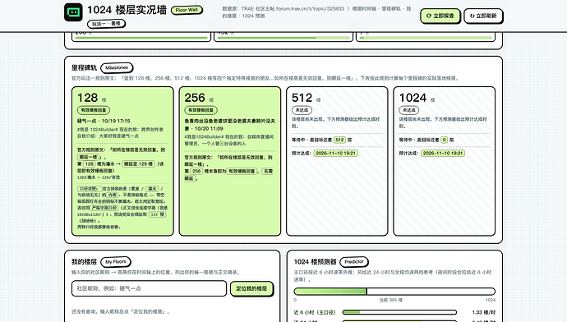Click the 社区昵称 nickname input field

(149, 288)
